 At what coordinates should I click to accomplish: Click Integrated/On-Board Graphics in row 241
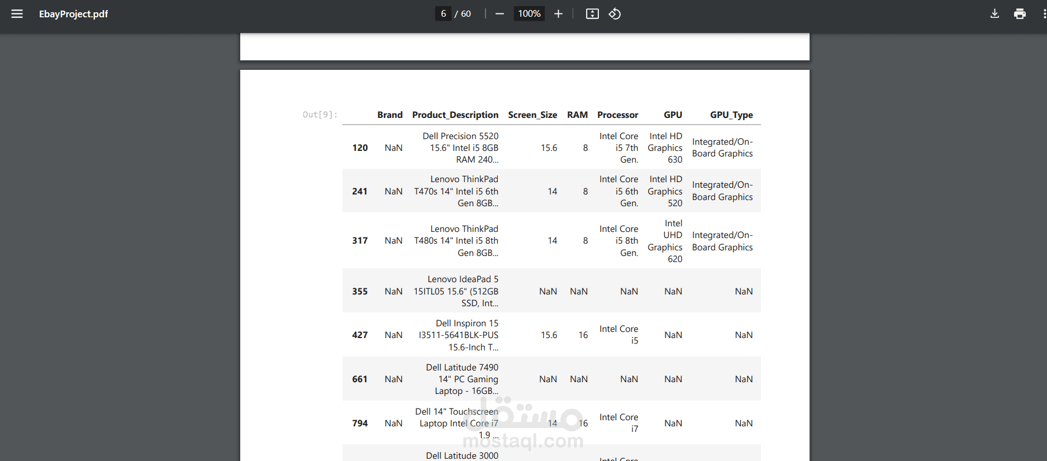pos(722,191)
